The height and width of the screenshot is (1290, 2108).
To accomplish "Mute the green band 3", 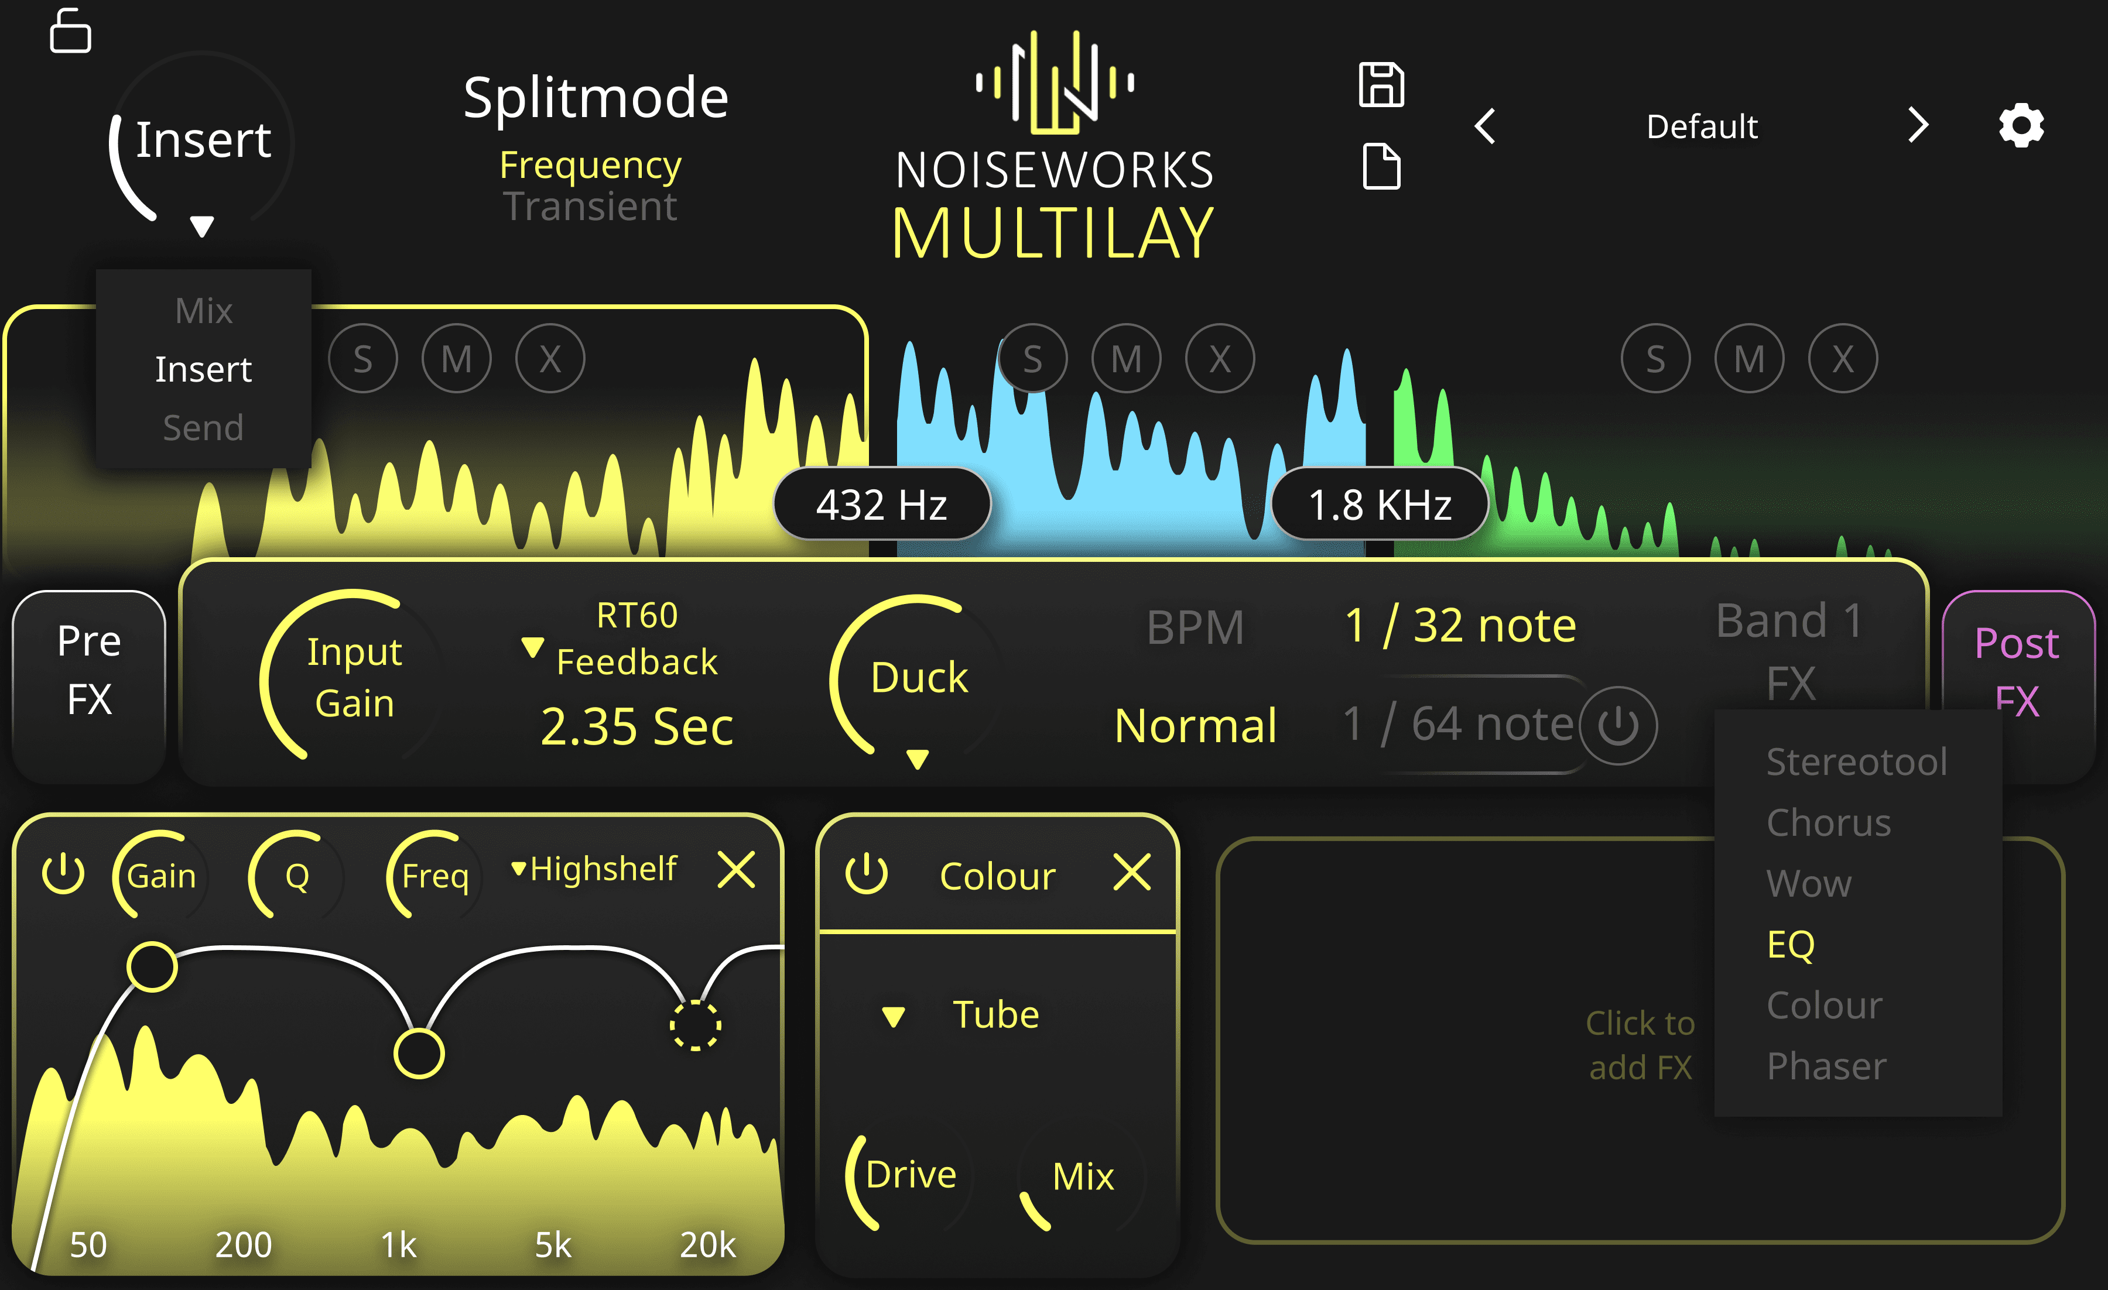I will tap(1750, 358).
